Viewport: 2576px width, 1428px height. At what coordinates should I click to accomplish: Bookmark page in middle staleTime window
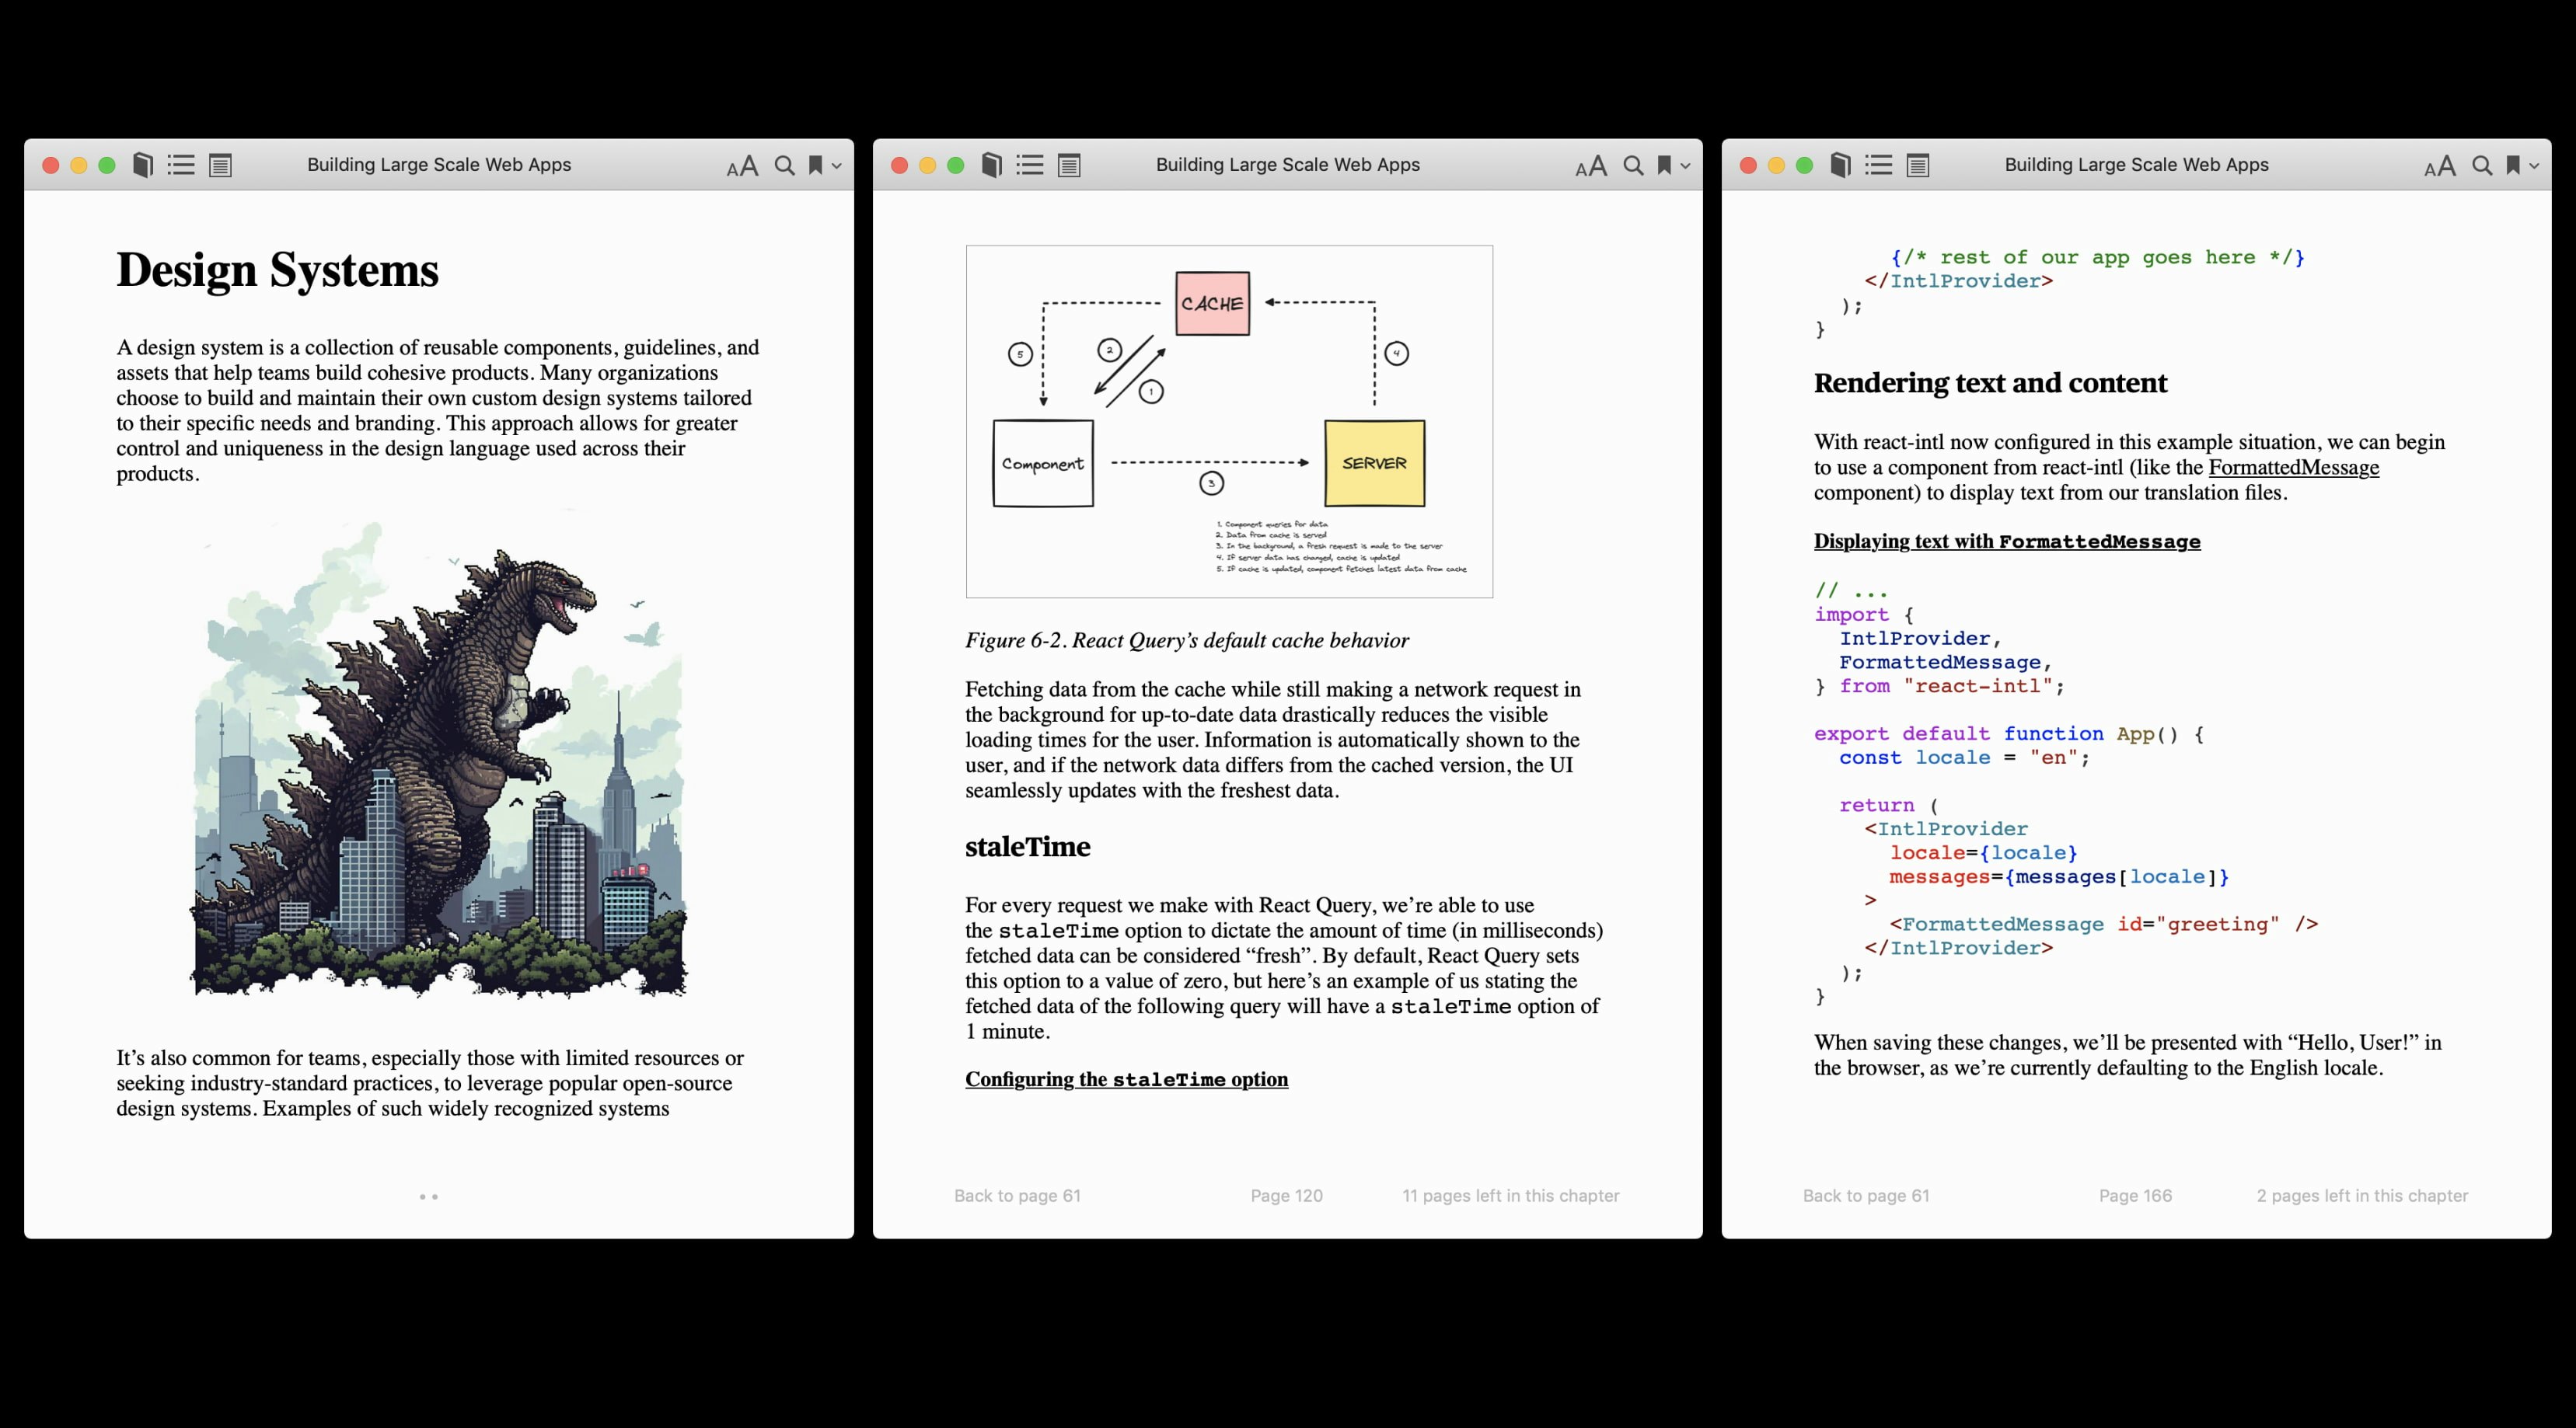(1665, 165)
